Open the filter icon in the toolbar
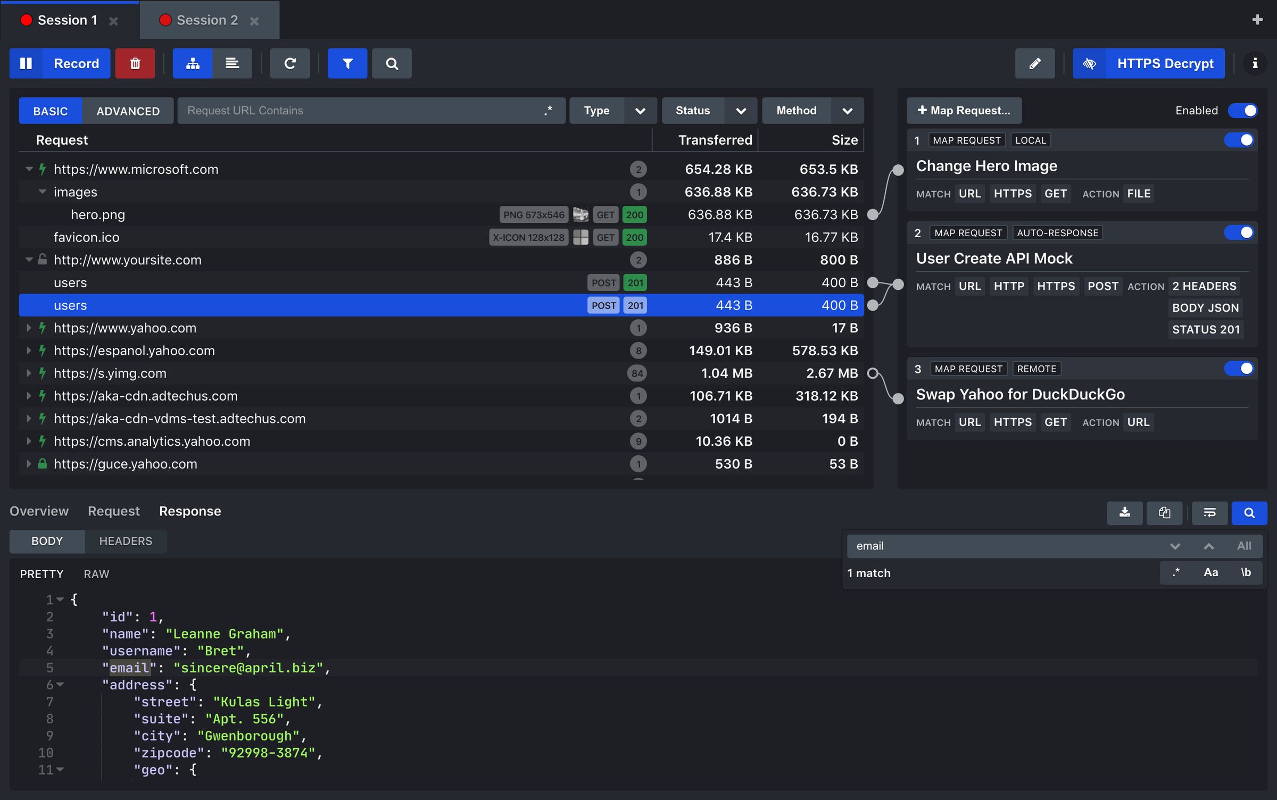Viewport: 1277px width, 800px height. (347, 63)
